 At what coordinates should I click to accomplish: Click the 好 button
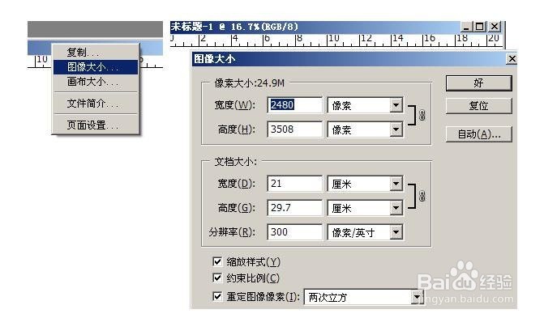(478, 83)
